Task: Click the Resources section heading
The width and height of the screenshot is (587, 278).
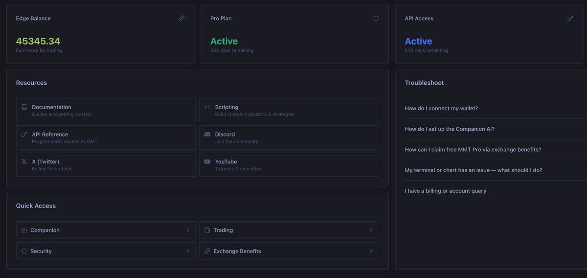Action: [x=31, y=83]
